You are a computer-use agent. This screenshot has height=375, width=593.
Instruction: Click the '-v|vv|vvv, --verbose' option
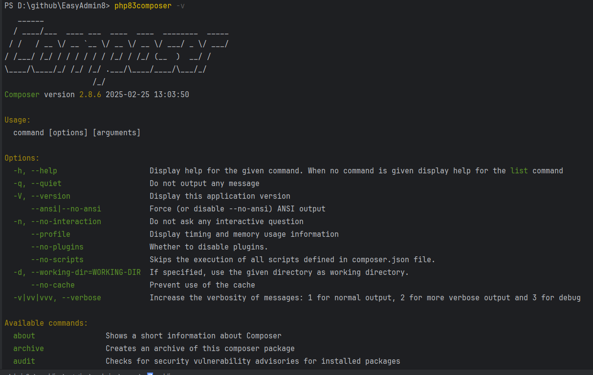[x=57, y=298]
